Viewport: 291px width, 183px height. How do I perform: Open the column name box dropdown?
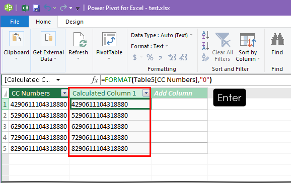pos(58,80)
